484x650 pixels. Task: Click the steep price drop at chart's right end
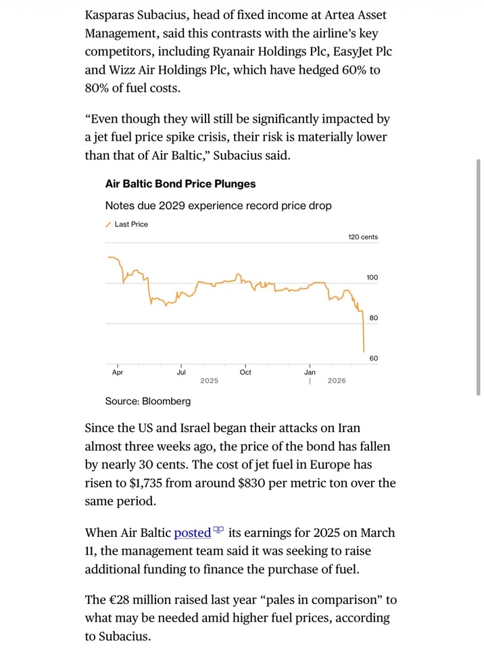point(364,332)
